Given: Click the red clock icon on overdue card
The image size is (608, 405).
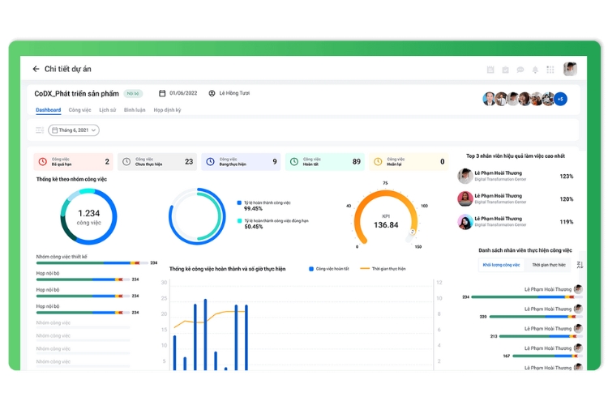Looking at the screenshot, I should [43, 162].
